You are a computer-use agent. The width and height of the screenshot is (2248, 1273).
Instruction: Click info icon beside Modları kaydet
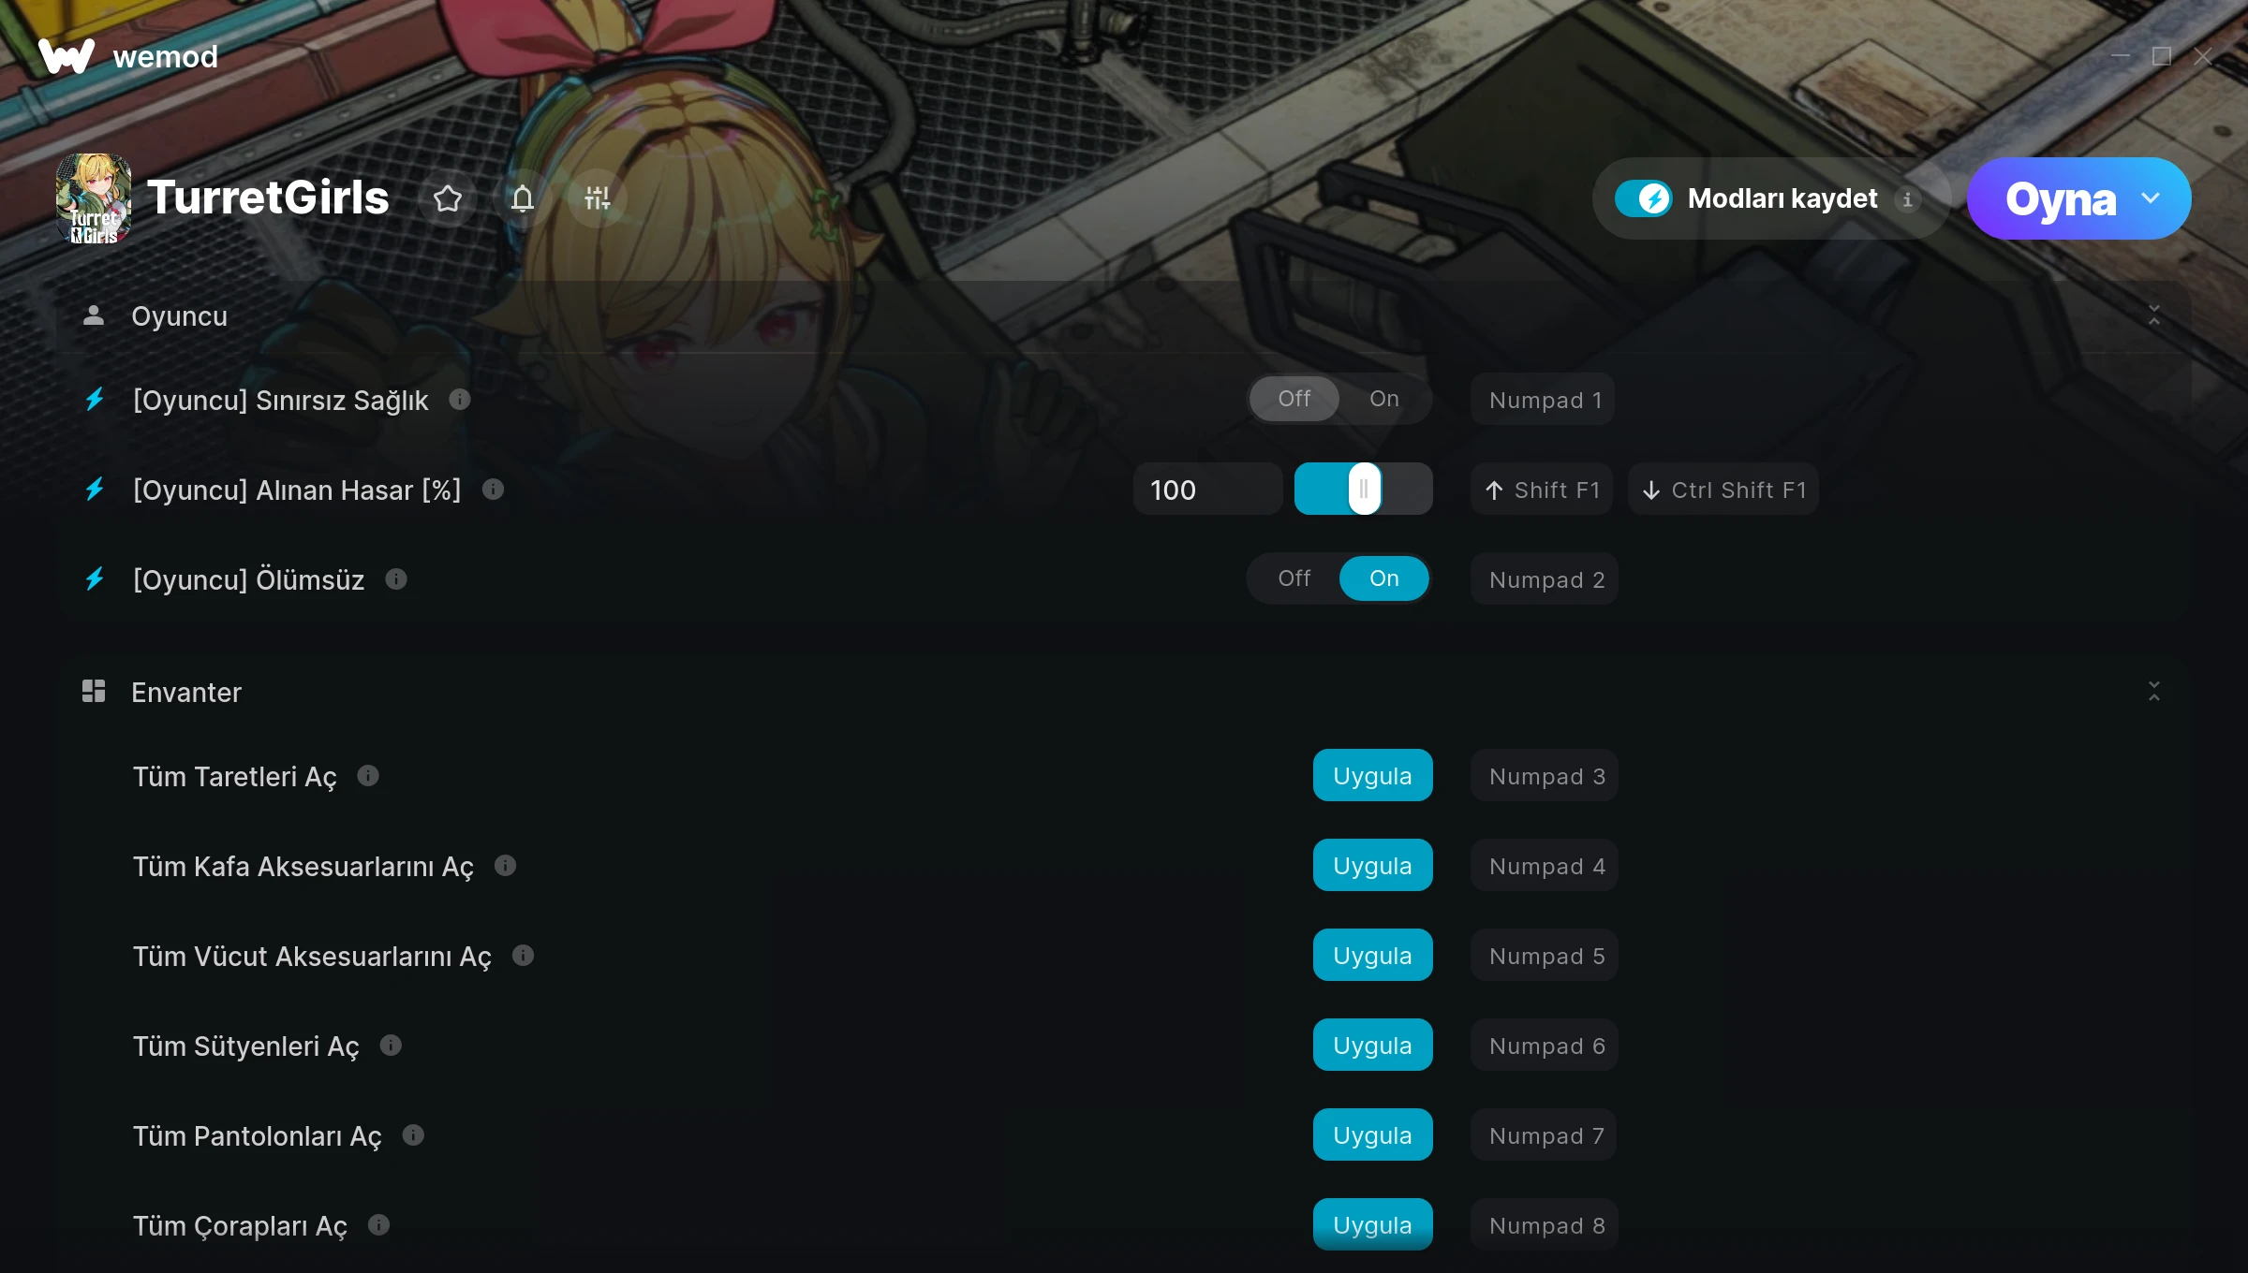click(x=1907, y=199)
